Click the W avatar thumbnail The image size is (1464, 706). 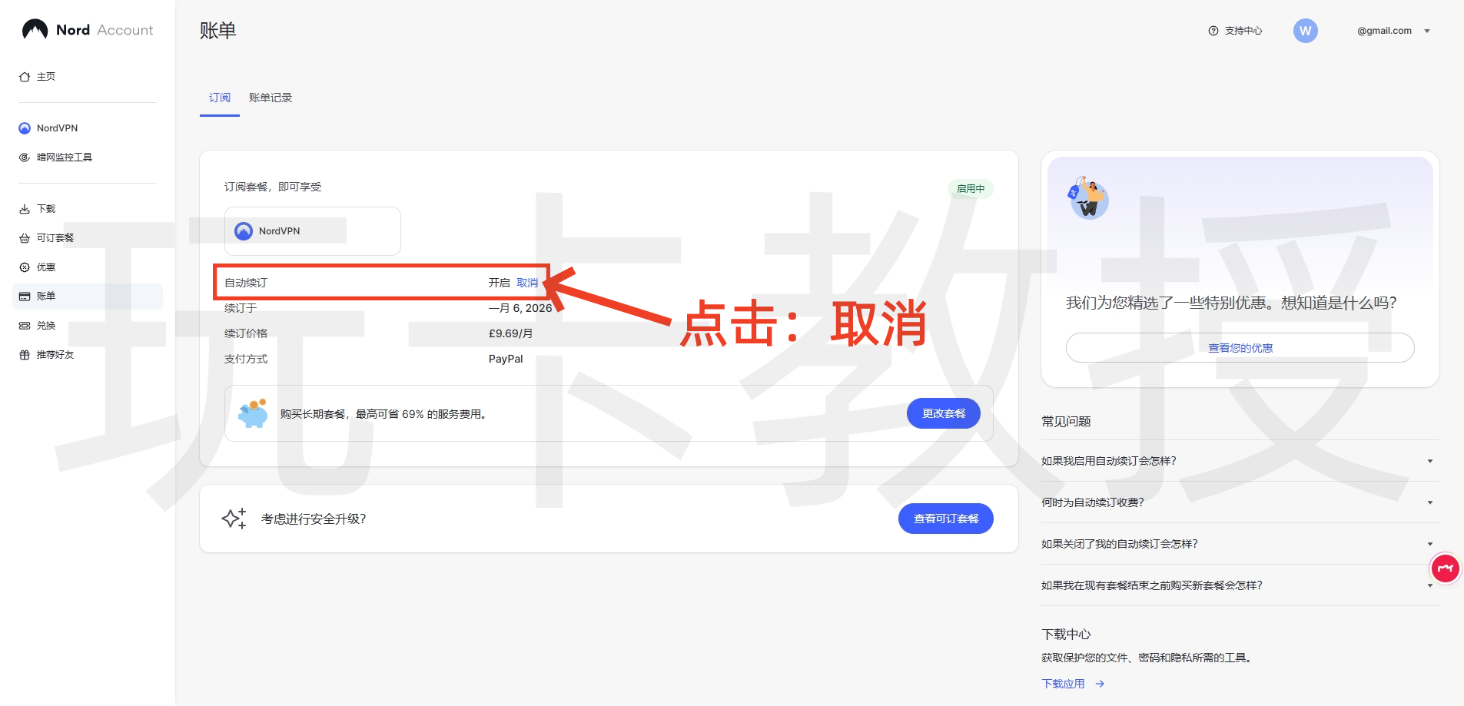pos(1304,31)
